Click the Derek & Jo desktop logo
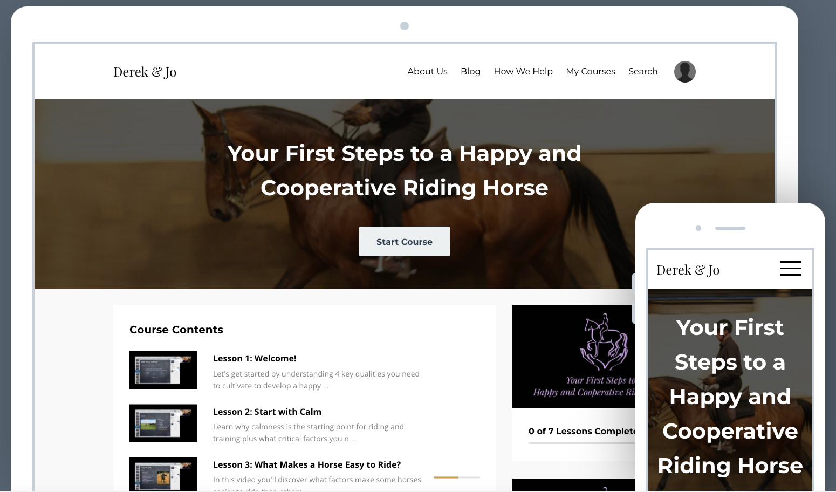 145,72
